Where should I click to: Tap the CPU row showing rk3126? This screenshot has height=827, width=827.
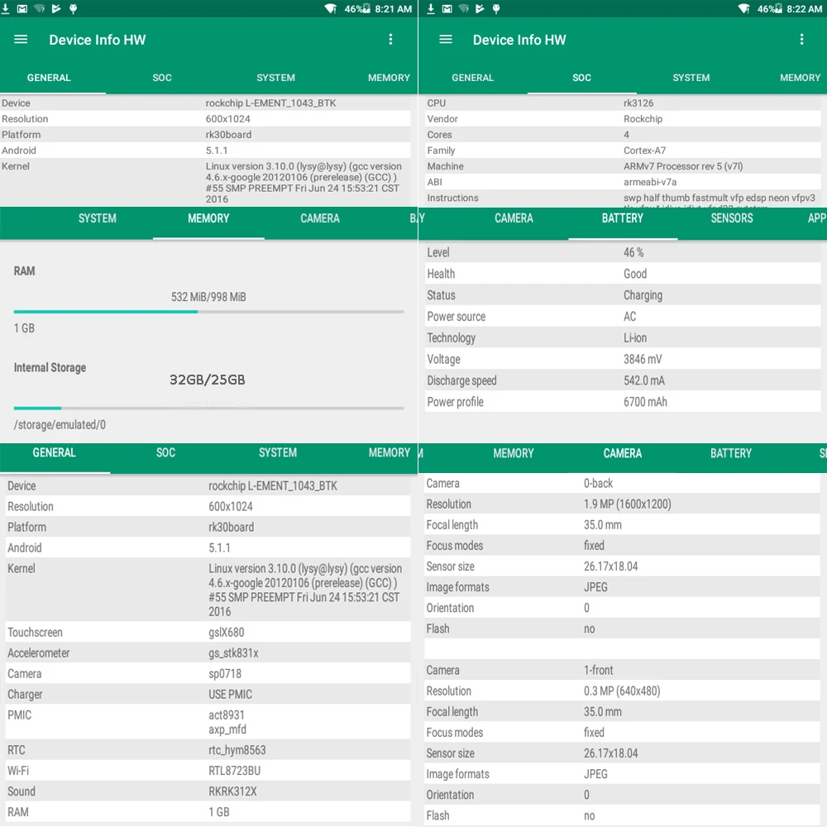pyautogui.click(x=623, y=103)
